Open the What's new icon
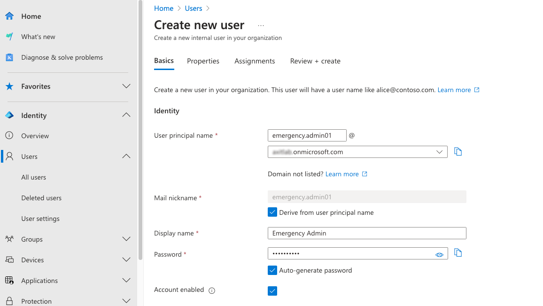The width and height of the screenshot is (543, 306). click(9, 37)
